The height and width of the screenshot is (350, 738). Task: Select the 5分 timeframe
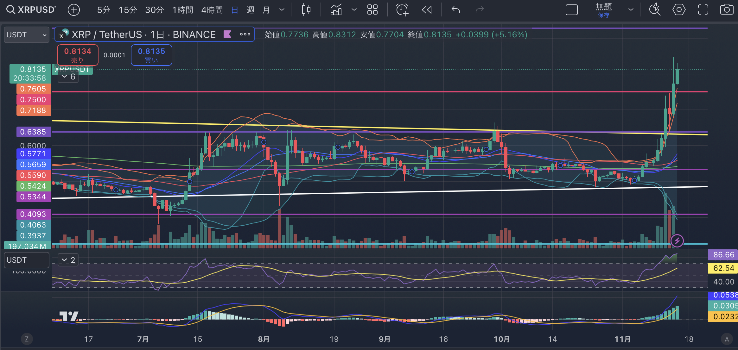[104, 10]
